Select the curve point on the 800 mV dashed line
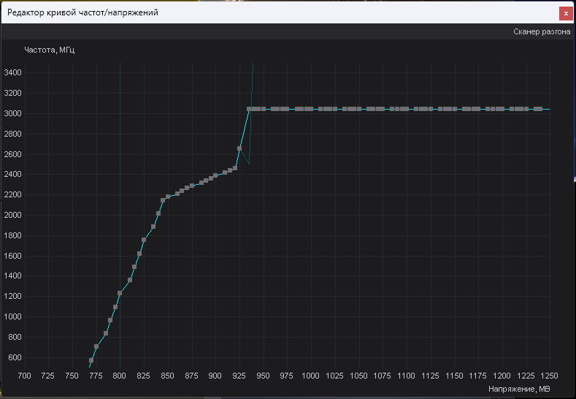This screenshot has width=576, height=399. click(x=120, y=293)
